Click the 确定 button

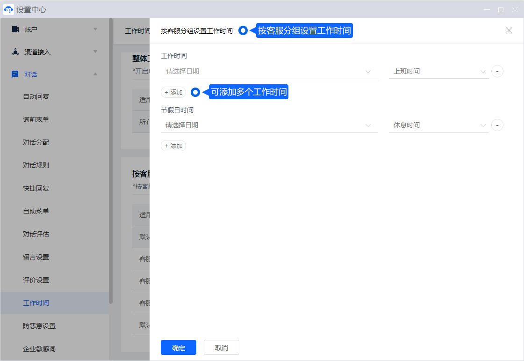(178, 348)
